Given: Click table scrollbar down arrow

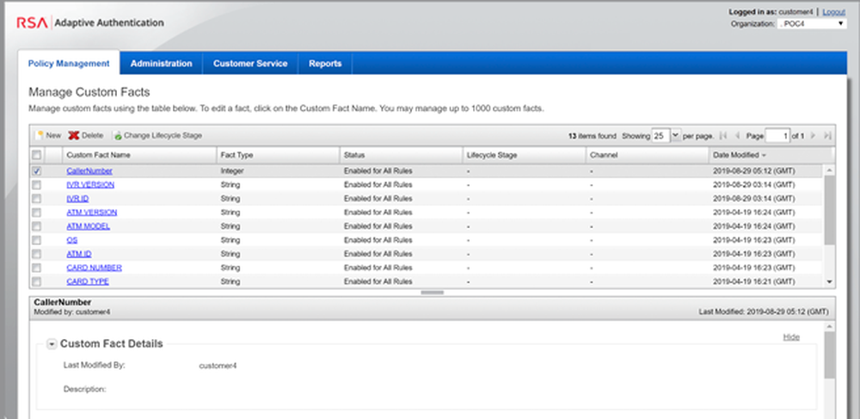Looking at the screenshot, I should 829,281.
